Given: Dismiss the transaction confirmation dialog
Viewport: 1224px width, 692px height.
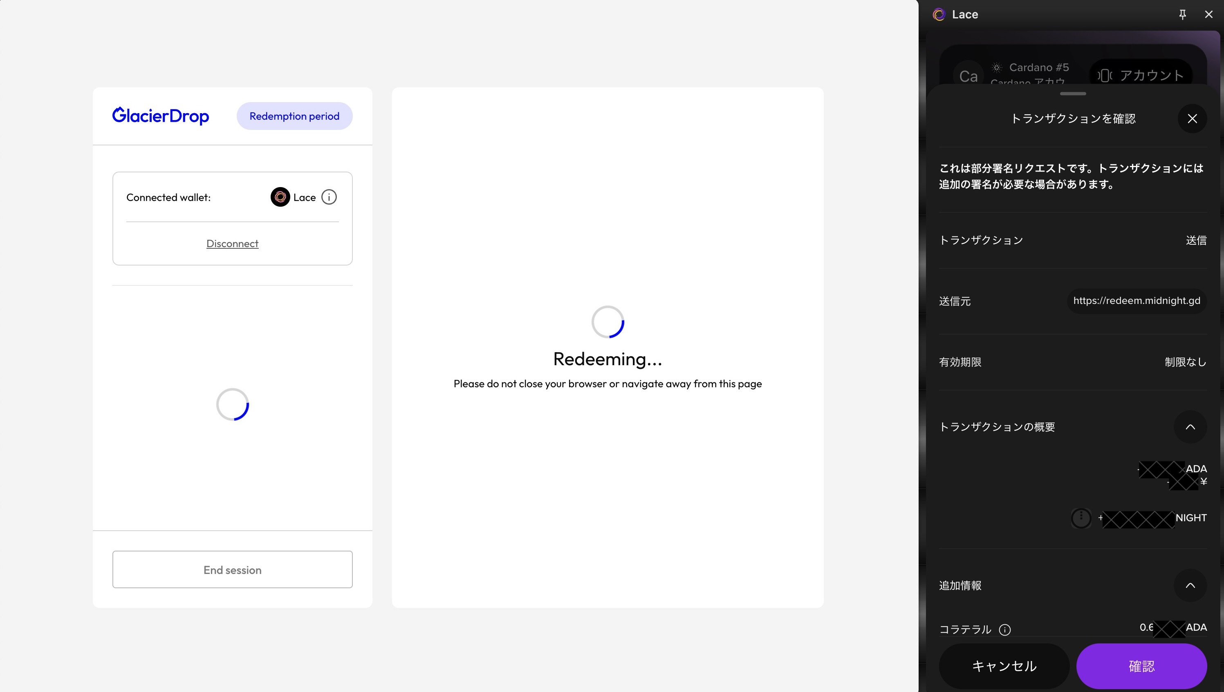Looking at the screenshot, I should click(x=1192, y=118).
